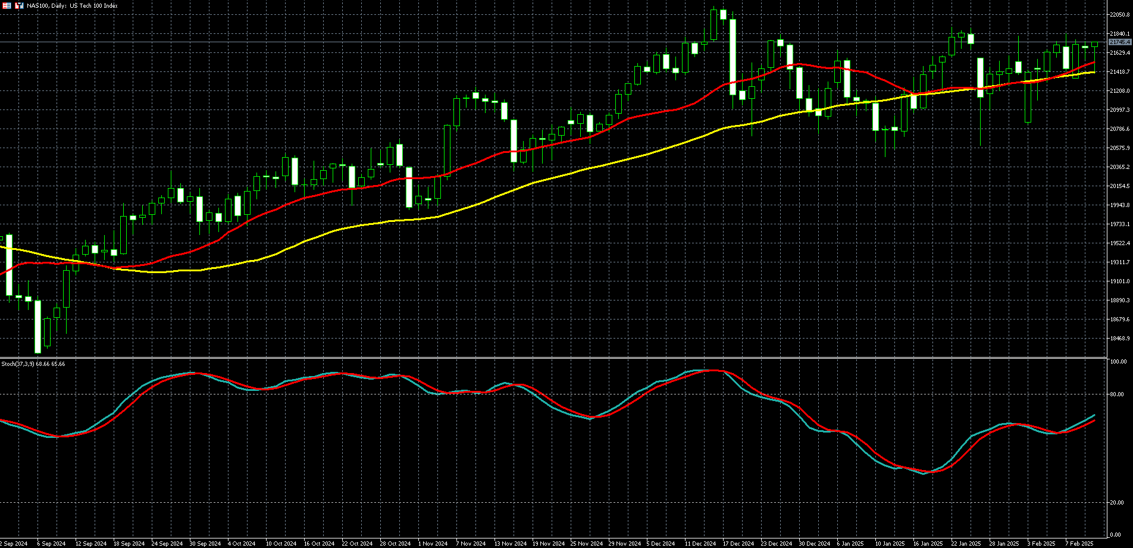
Task: Click the 30 Sep 2024 date label
Action: (x=205, y=544)
